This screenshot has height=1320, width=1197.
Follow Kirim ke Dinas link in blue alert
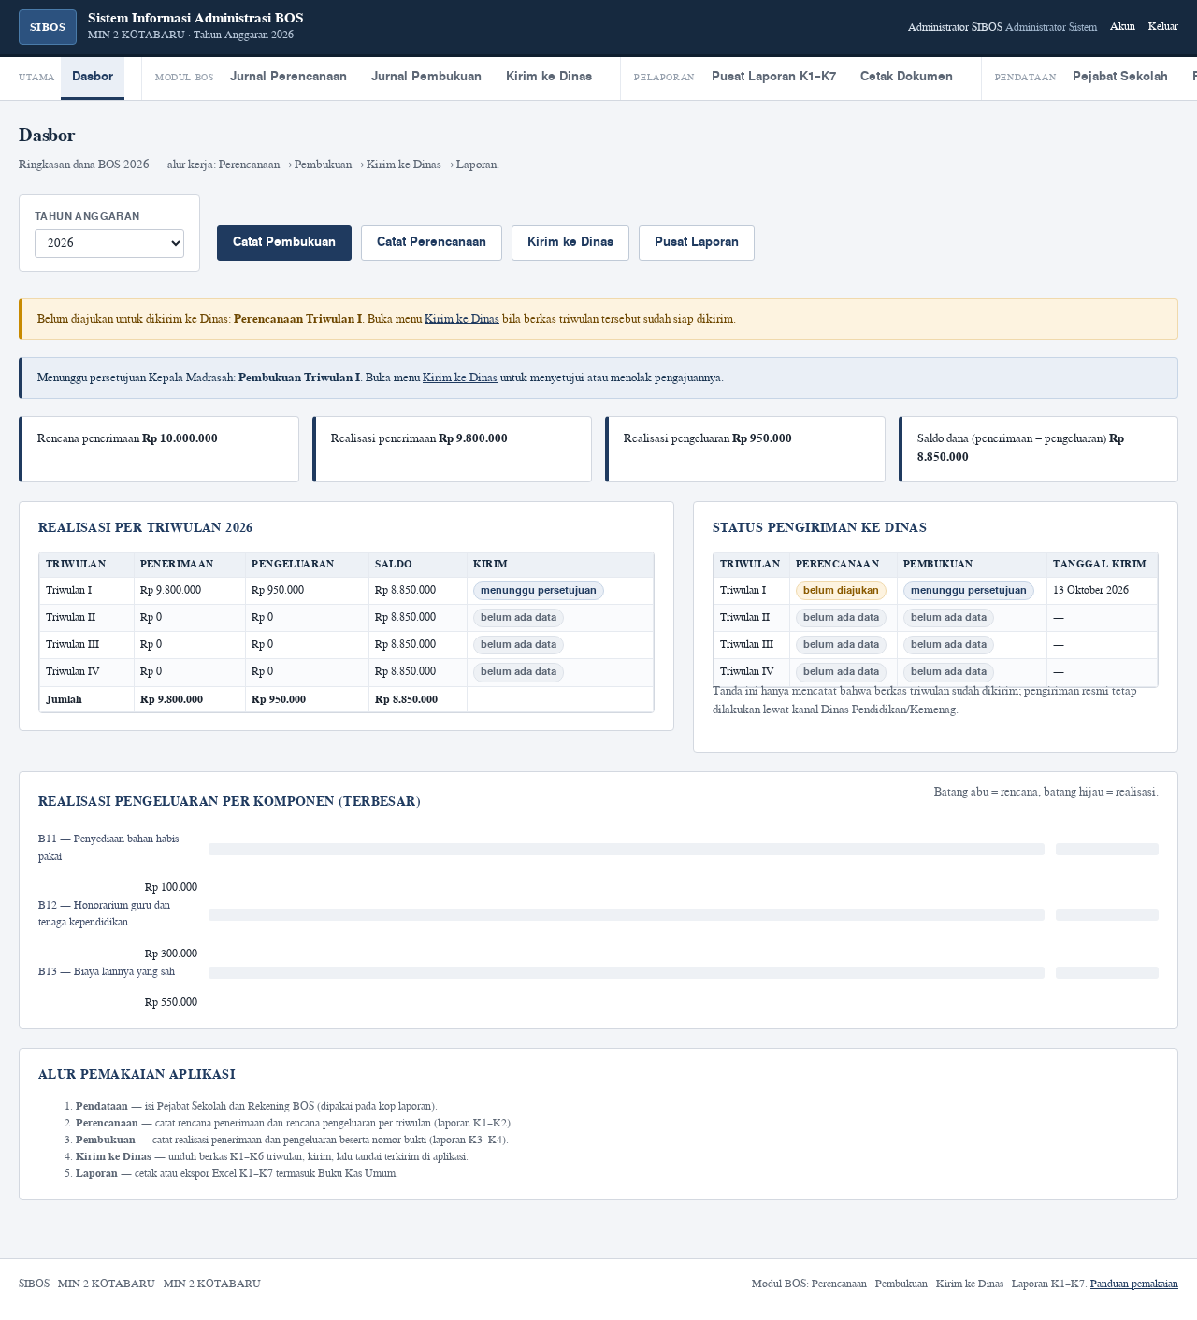point(460,378)
